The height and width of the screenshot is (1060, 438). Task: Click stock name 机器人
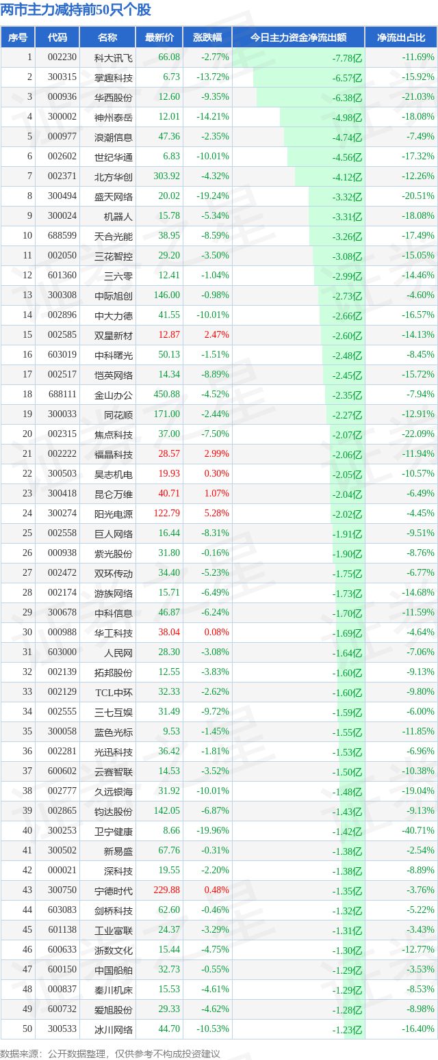118,216
